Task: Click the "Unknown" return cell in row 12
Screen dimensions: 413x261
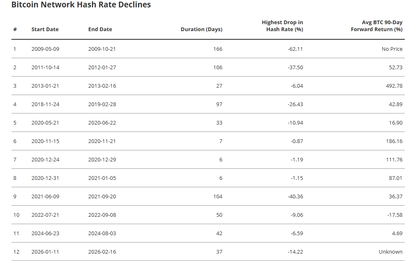Action: click(x=390, y=252)
